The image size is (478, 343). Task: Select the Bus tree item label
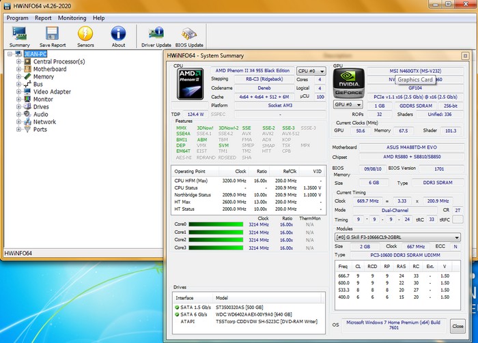point(38,85)
